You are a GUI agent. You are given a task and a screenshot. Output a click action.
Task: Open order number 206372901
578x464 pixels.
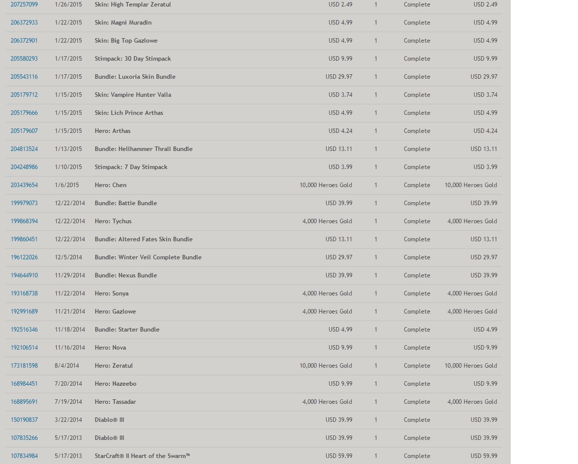coord(24,41)
